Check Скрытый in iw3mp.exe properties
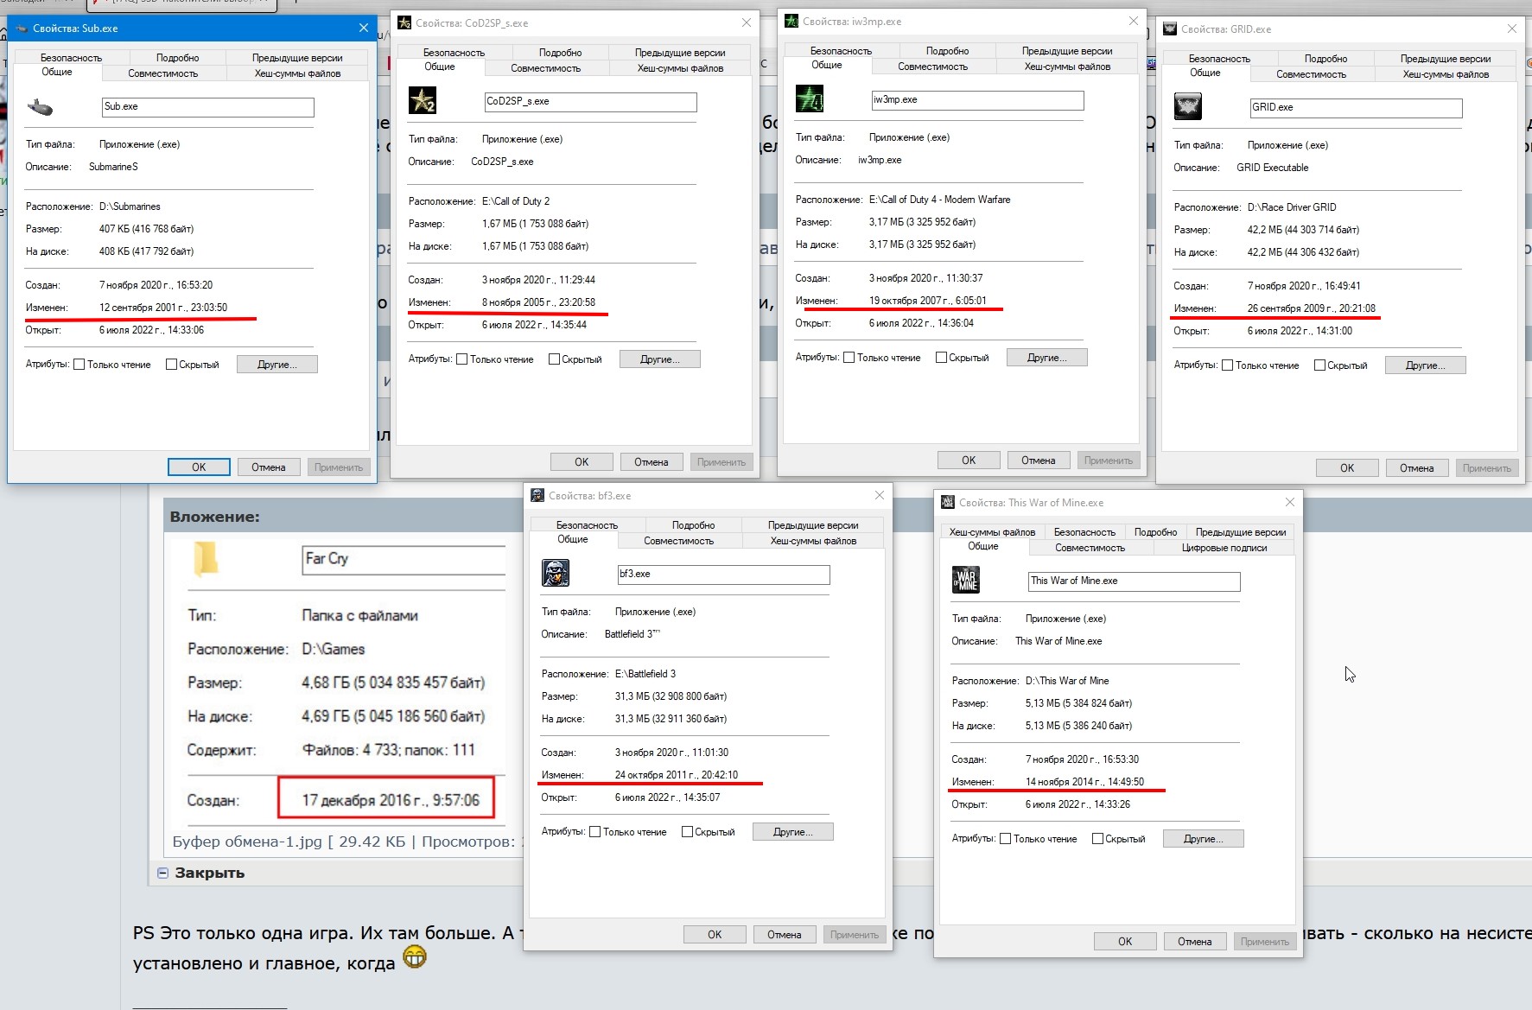The image size is (1532, 1010). pos(941,358)
